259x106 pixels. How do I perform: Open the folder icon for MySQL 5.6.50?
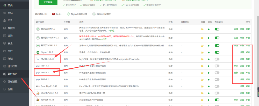(202, 59)
